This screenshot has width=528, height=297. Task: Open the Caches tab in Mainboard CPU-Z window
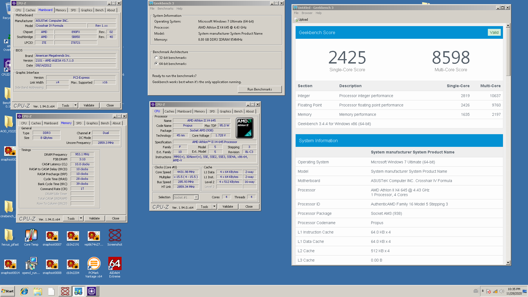click(x=31, y=10)
